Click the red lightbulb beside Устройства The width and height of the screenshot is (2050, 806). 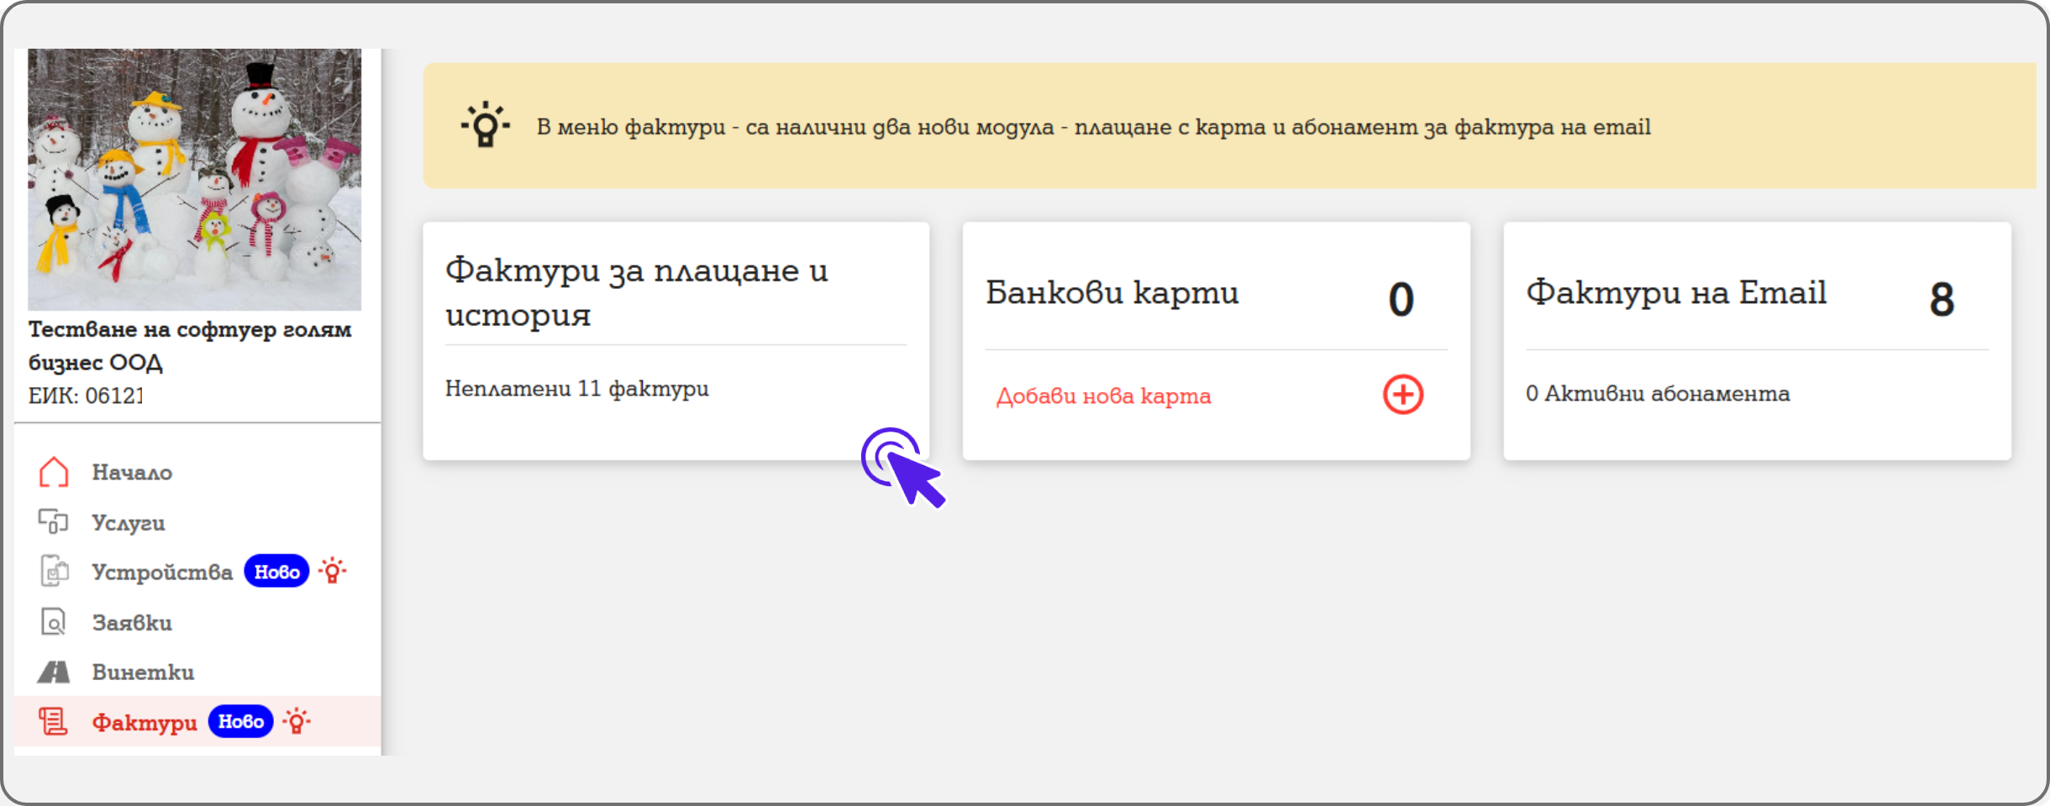[333, 571]
